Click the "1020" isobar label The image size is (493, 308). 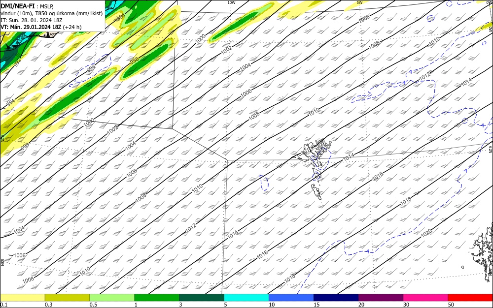[x=426, y=233]
